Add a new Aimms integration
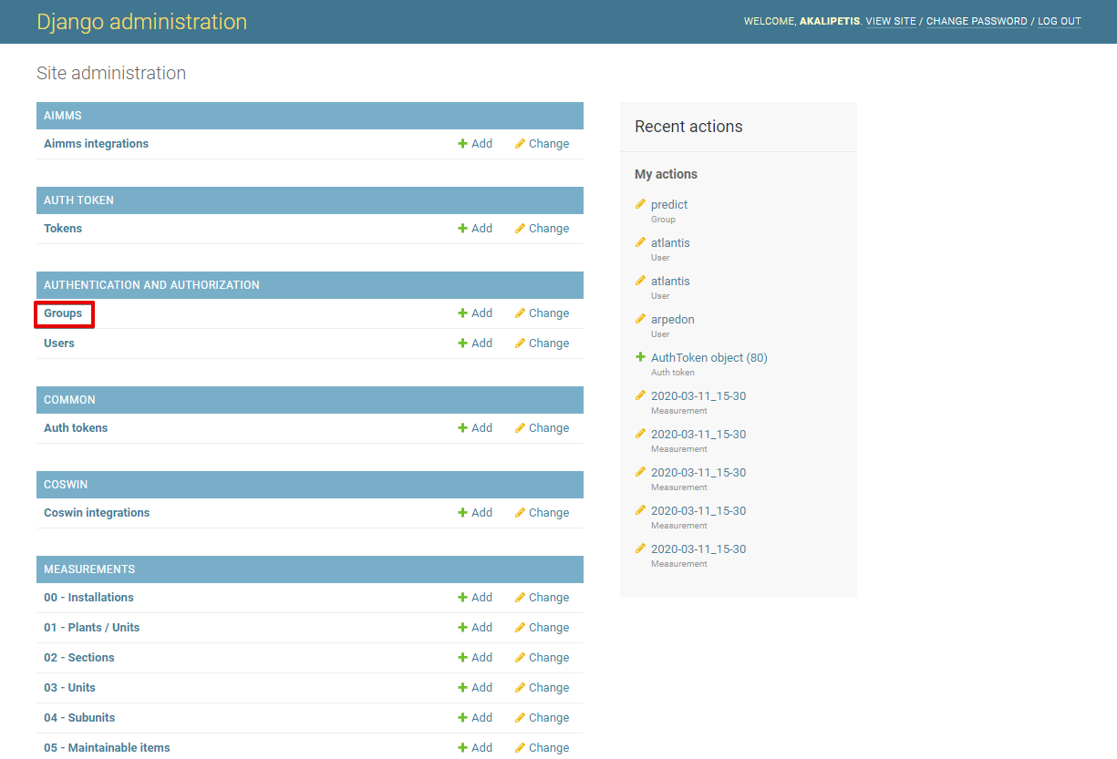The height and width of the screenshot is (759, 1117). click(x=475, y=144)
